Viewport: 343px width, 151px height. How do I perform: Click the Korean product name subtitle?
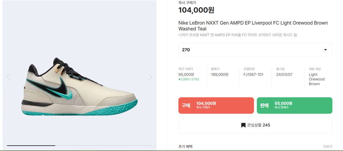pyautogui.click(x=237, y=35)
